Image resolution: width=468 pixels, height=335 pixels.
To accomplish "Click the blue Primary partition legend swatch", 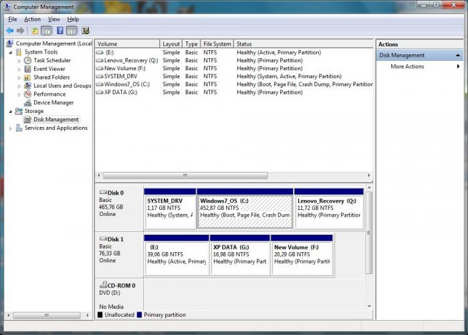I will [139, 315].
